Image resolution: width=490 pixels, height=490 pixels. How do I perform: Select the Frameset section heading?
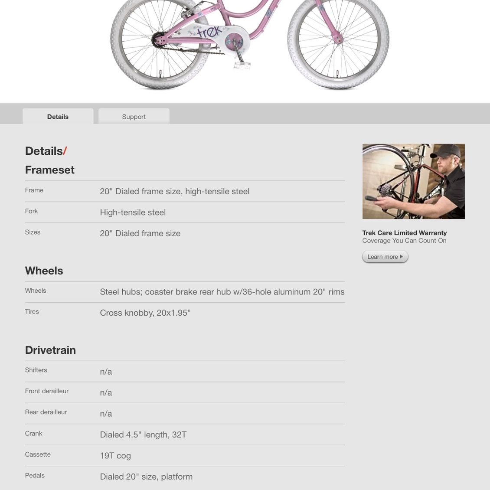[50, 170]
